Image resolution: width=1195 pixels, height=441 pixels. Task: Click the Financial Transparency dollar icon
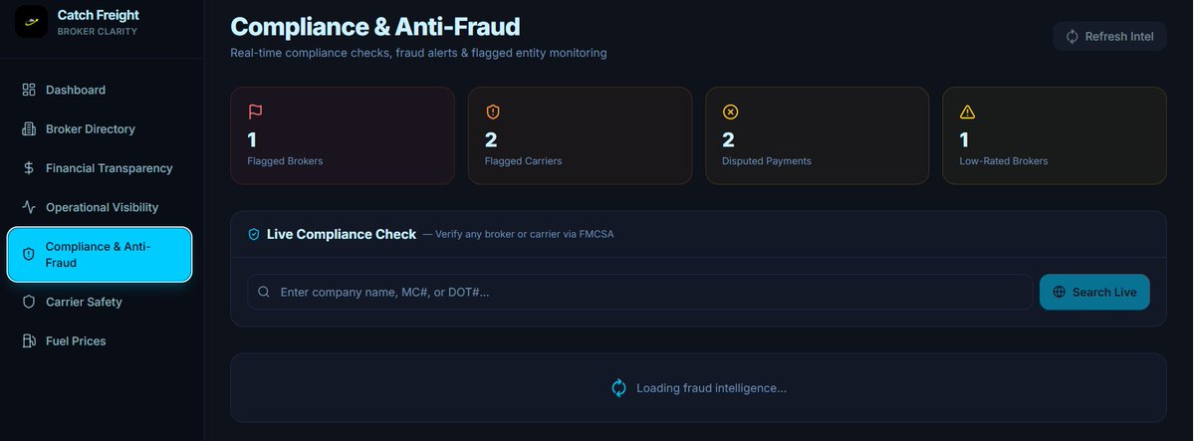(29, 168)
